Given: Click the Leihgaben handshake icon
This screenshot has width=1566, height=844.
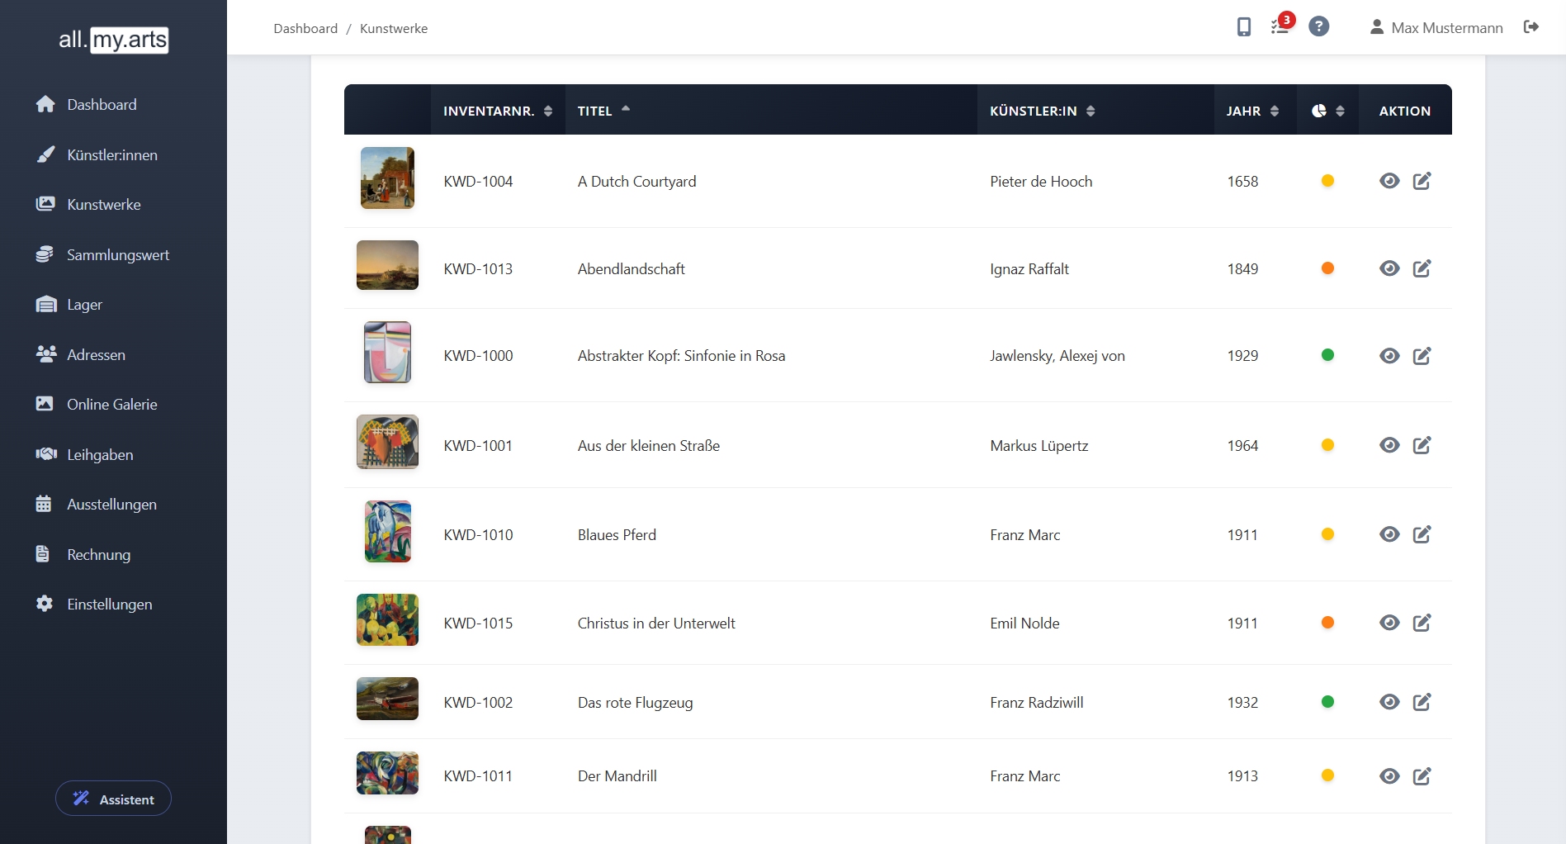Looking at the screenshot, I should (45, 454).
